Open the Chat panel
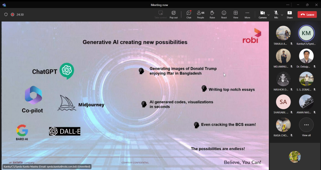 coord(189,14)
